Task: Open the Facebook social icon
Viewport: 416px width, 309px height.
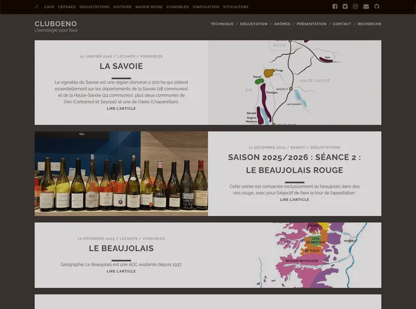Action: coord(335,7)
